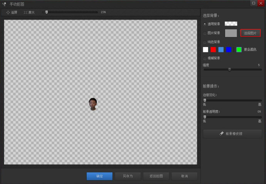Click the 适屏 fit-to-screen icon
Screen dimensions: 266x184
[8, 12]
